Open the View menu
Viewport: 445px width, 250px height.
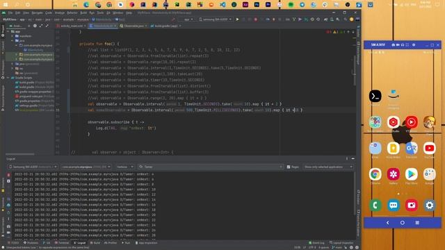(x=26, y=12)
